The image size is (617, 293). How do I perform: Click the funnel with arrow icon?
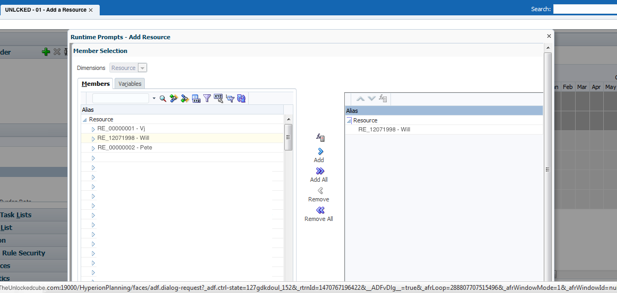point(230,99)
